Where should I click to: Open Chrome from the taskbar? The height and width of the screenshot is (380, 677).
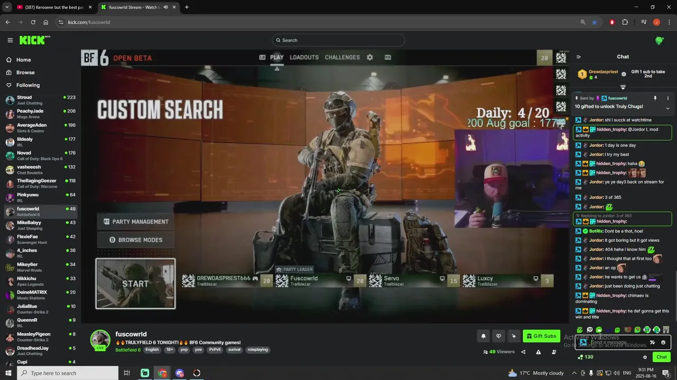point(162,373)
